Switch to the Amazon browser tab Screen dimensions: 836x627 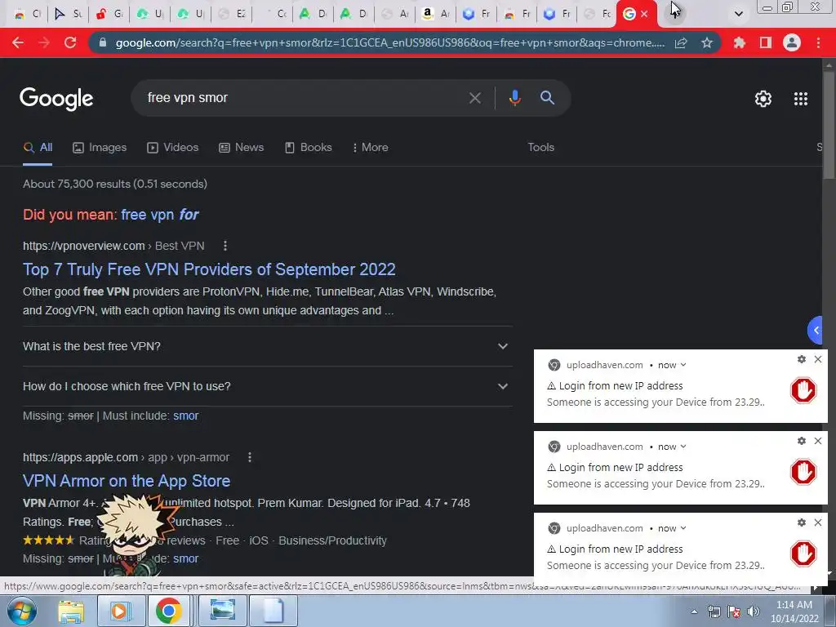pos(435,14)
